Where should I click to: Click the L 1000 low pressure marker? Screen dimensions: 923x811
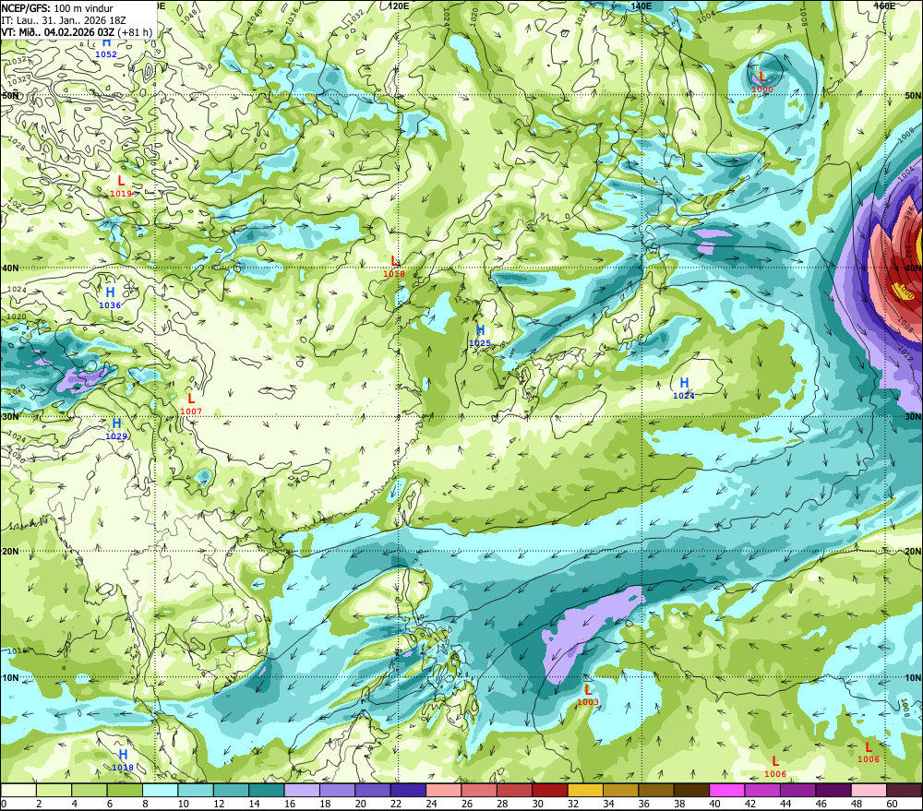pos(762,82)
